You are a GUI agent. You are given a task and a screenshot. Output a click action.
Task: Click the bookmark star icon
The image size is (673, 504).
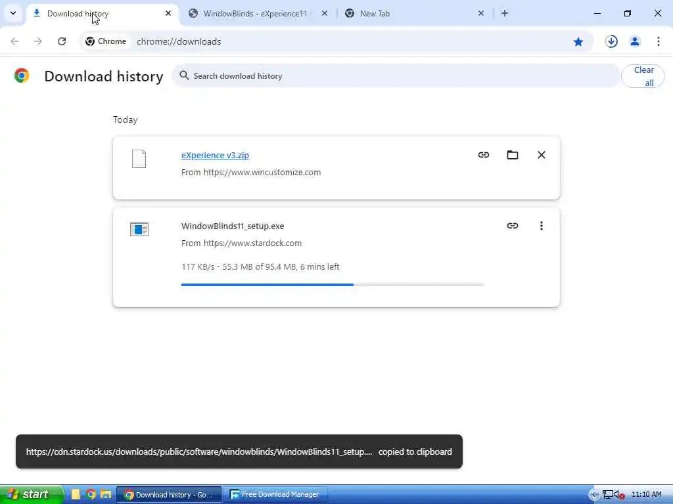[578, 41]
